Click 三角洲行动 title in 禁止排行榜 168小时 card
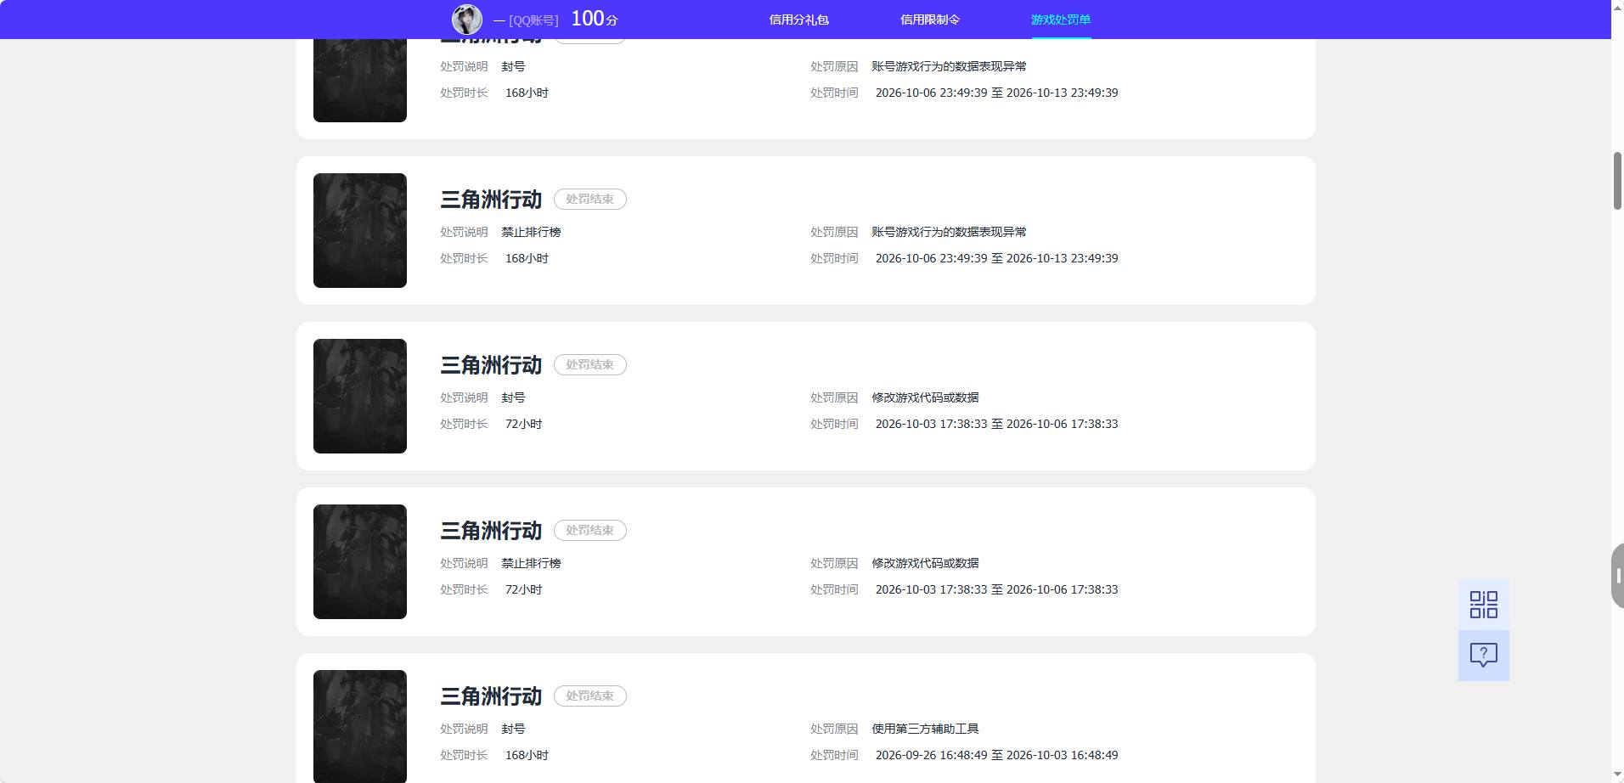 click(491, 200)
